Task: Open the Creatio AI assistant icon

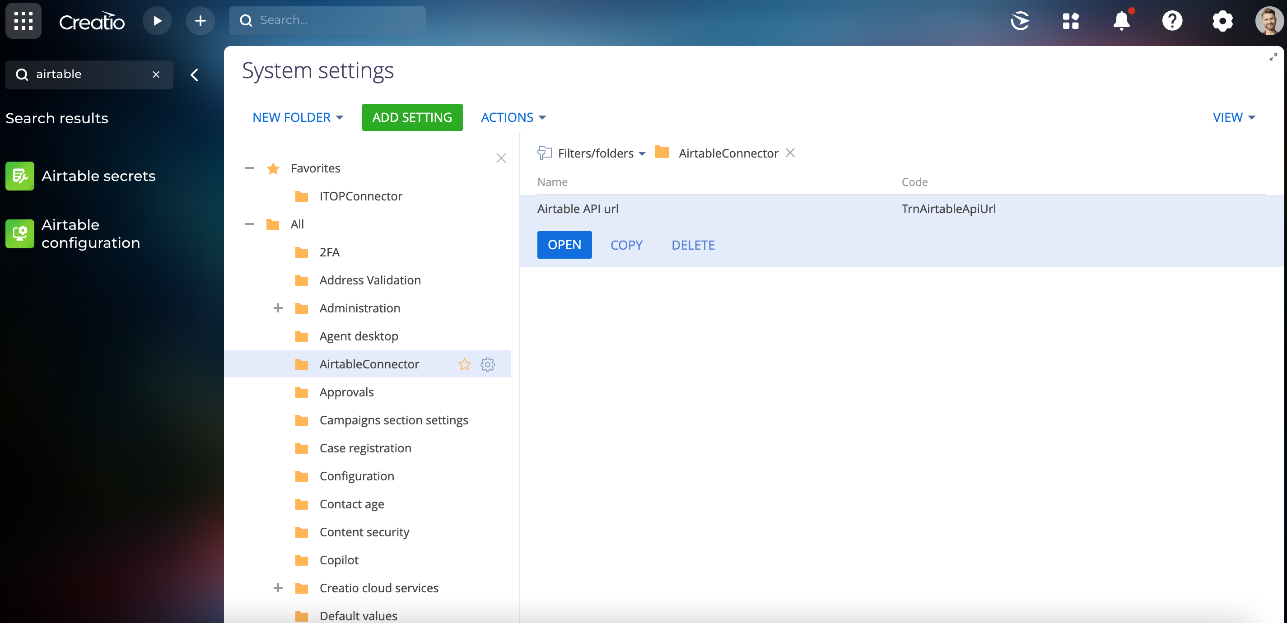Action: point(1020,20)
